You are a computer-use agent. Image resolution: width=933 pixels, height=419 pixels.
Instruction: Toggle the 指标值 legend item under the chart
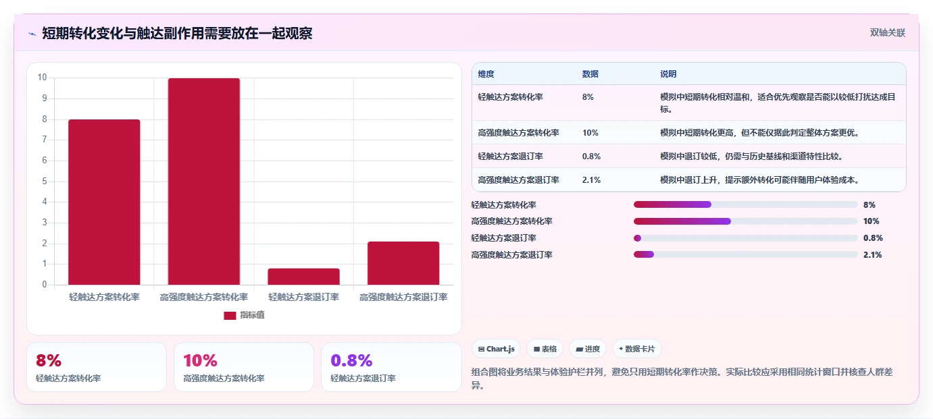[244, 315]
